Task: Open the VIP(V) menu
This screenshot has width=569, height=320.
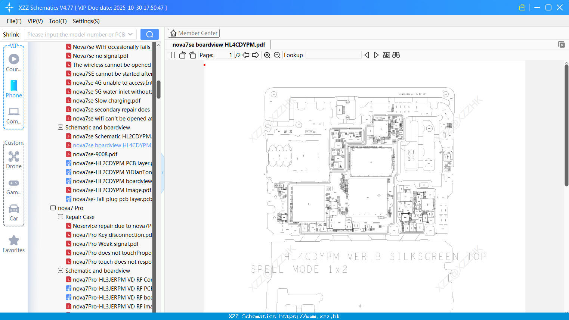Action: click(x=35, y=21)
